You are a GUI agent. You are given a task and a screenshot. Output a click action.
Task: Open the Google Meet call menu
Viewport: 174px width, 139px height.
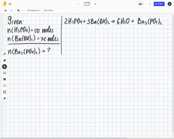coord(141,4)
